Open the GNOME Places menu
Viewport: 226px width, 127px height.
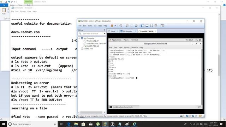click(x=126, y=40)
